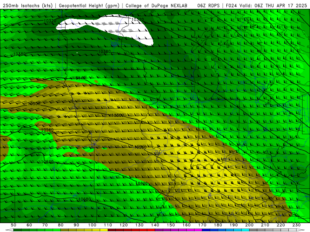Click the 10680 height contour label
Image resolution: width=310 pixels, height=232 pixels.
84,199
